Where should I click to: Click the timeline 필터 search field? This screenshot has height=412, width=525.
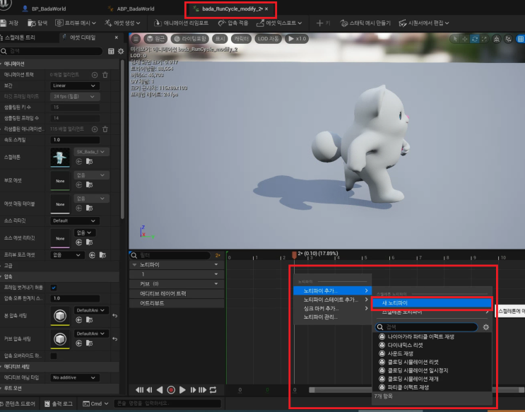point(171,255)
